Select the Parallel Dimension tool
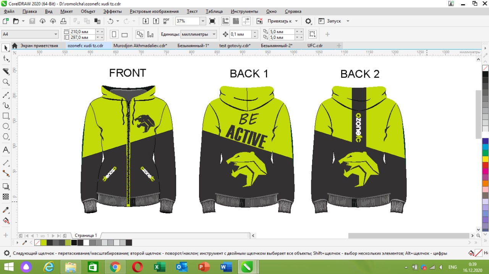 6,162
